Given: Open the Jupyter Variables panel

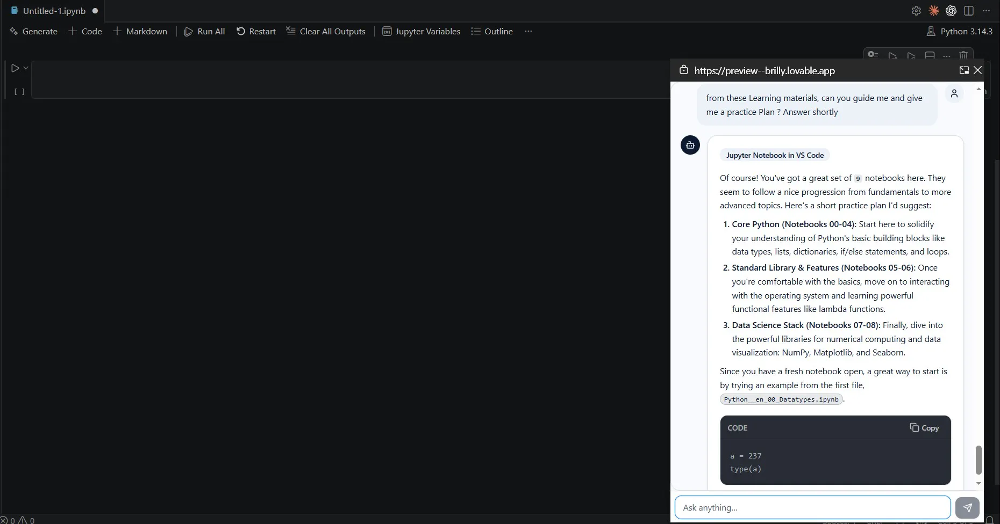Looking at the screenshot, I should (421, 31).
